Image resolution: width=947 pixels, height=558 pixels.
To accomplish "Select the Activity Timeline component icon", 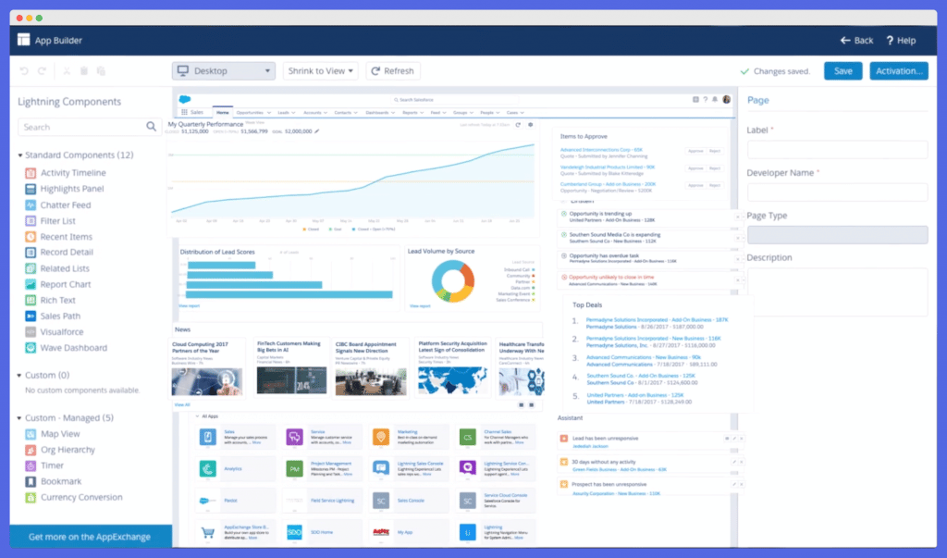I will [x=31, y=173].
